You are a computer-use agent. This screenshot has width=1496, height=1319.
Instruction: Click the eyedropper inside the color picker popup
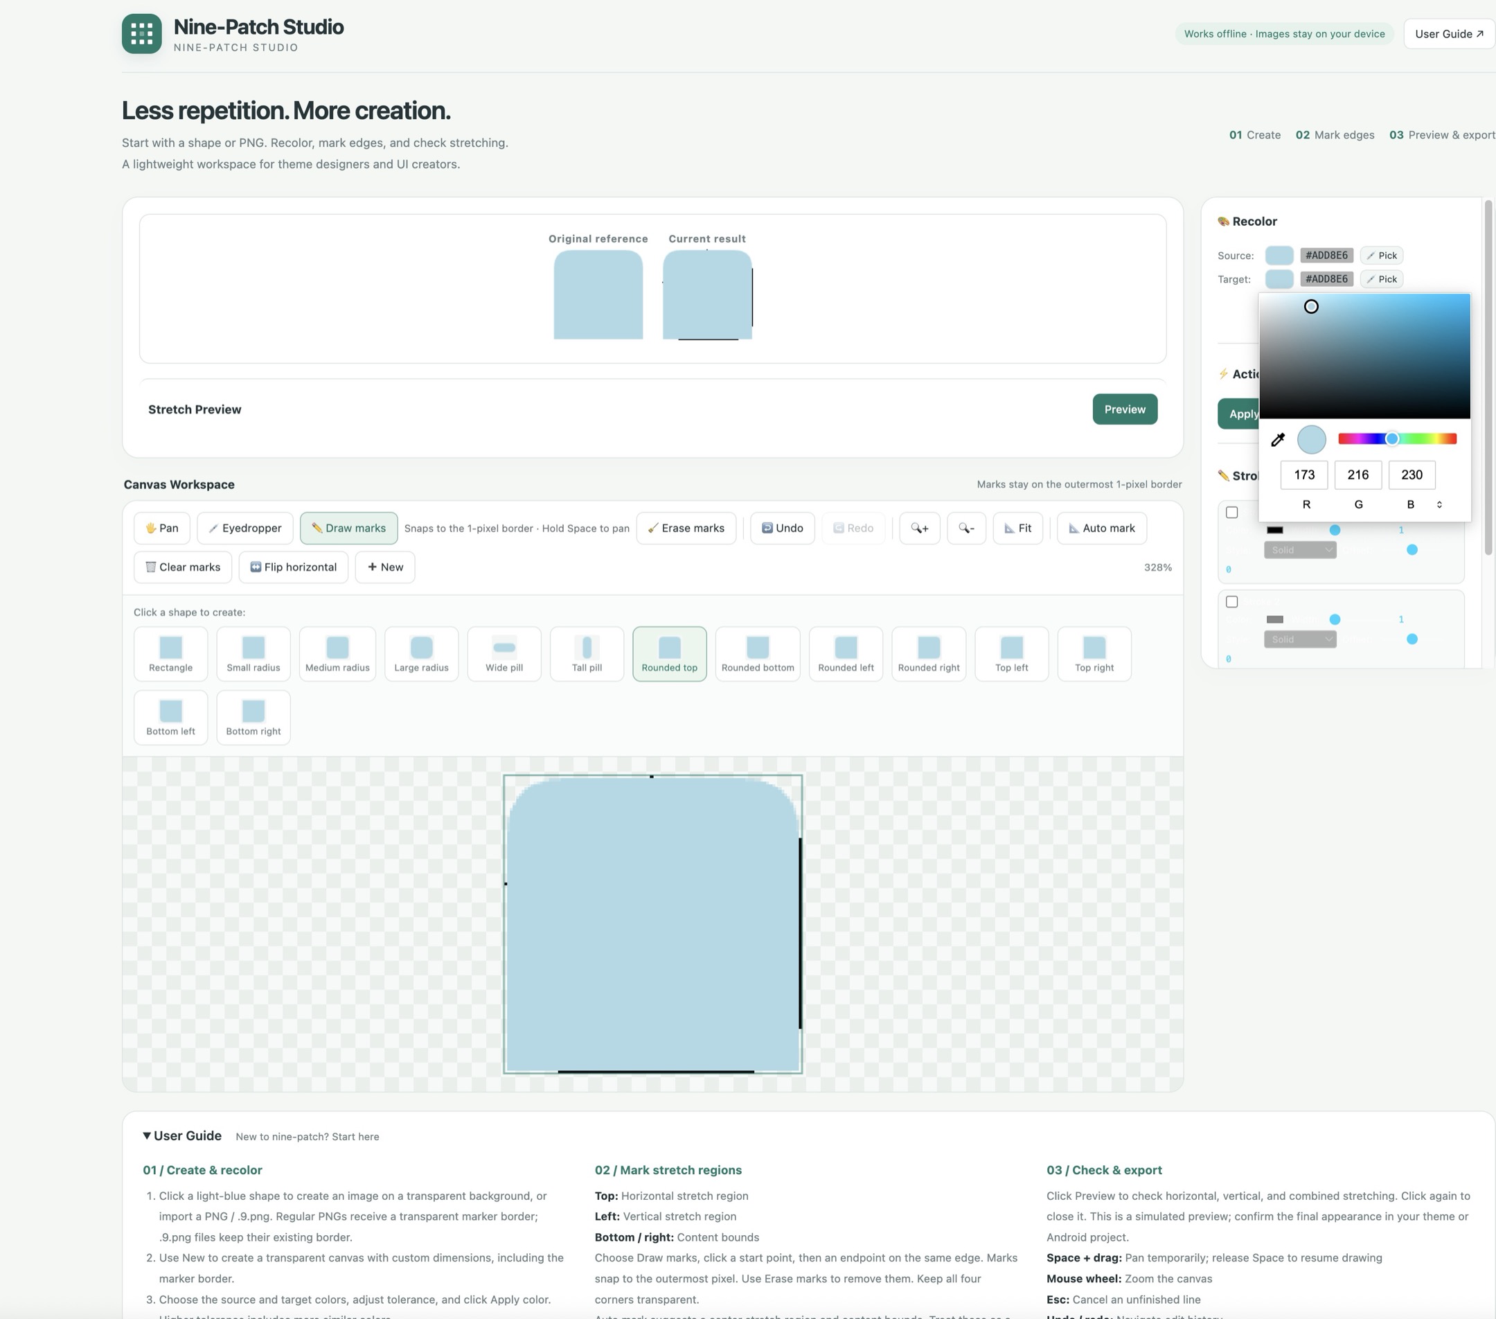(x=1278, y=439)
